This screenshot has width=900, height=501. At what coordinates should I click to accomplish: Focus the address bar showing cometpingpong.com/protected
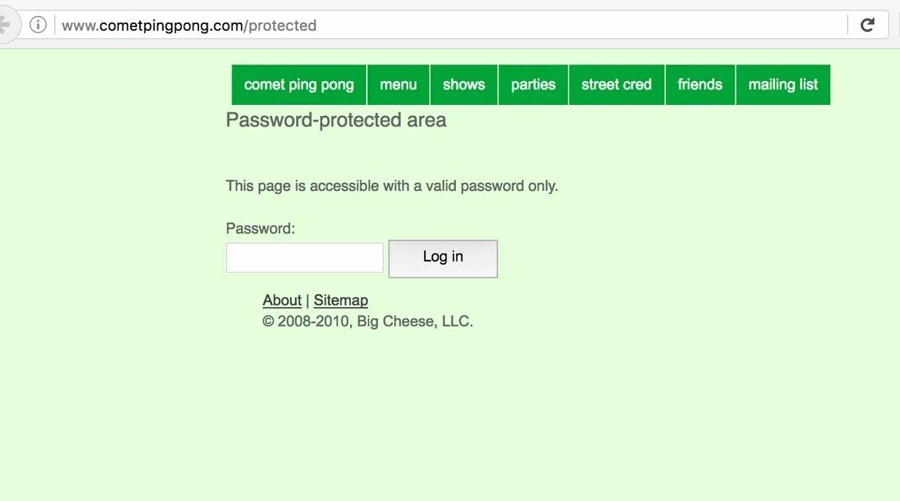[x=450, y=25]
